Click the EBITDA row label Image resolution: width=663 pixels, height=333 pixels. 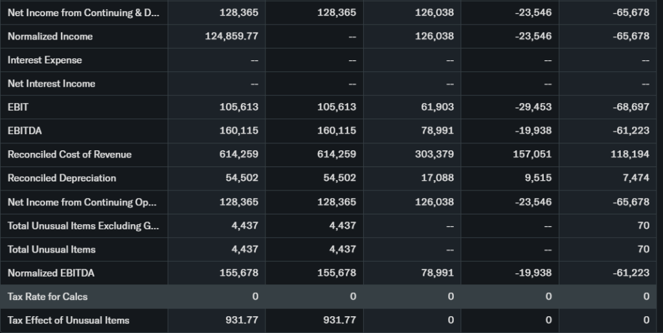pos(25,131)
